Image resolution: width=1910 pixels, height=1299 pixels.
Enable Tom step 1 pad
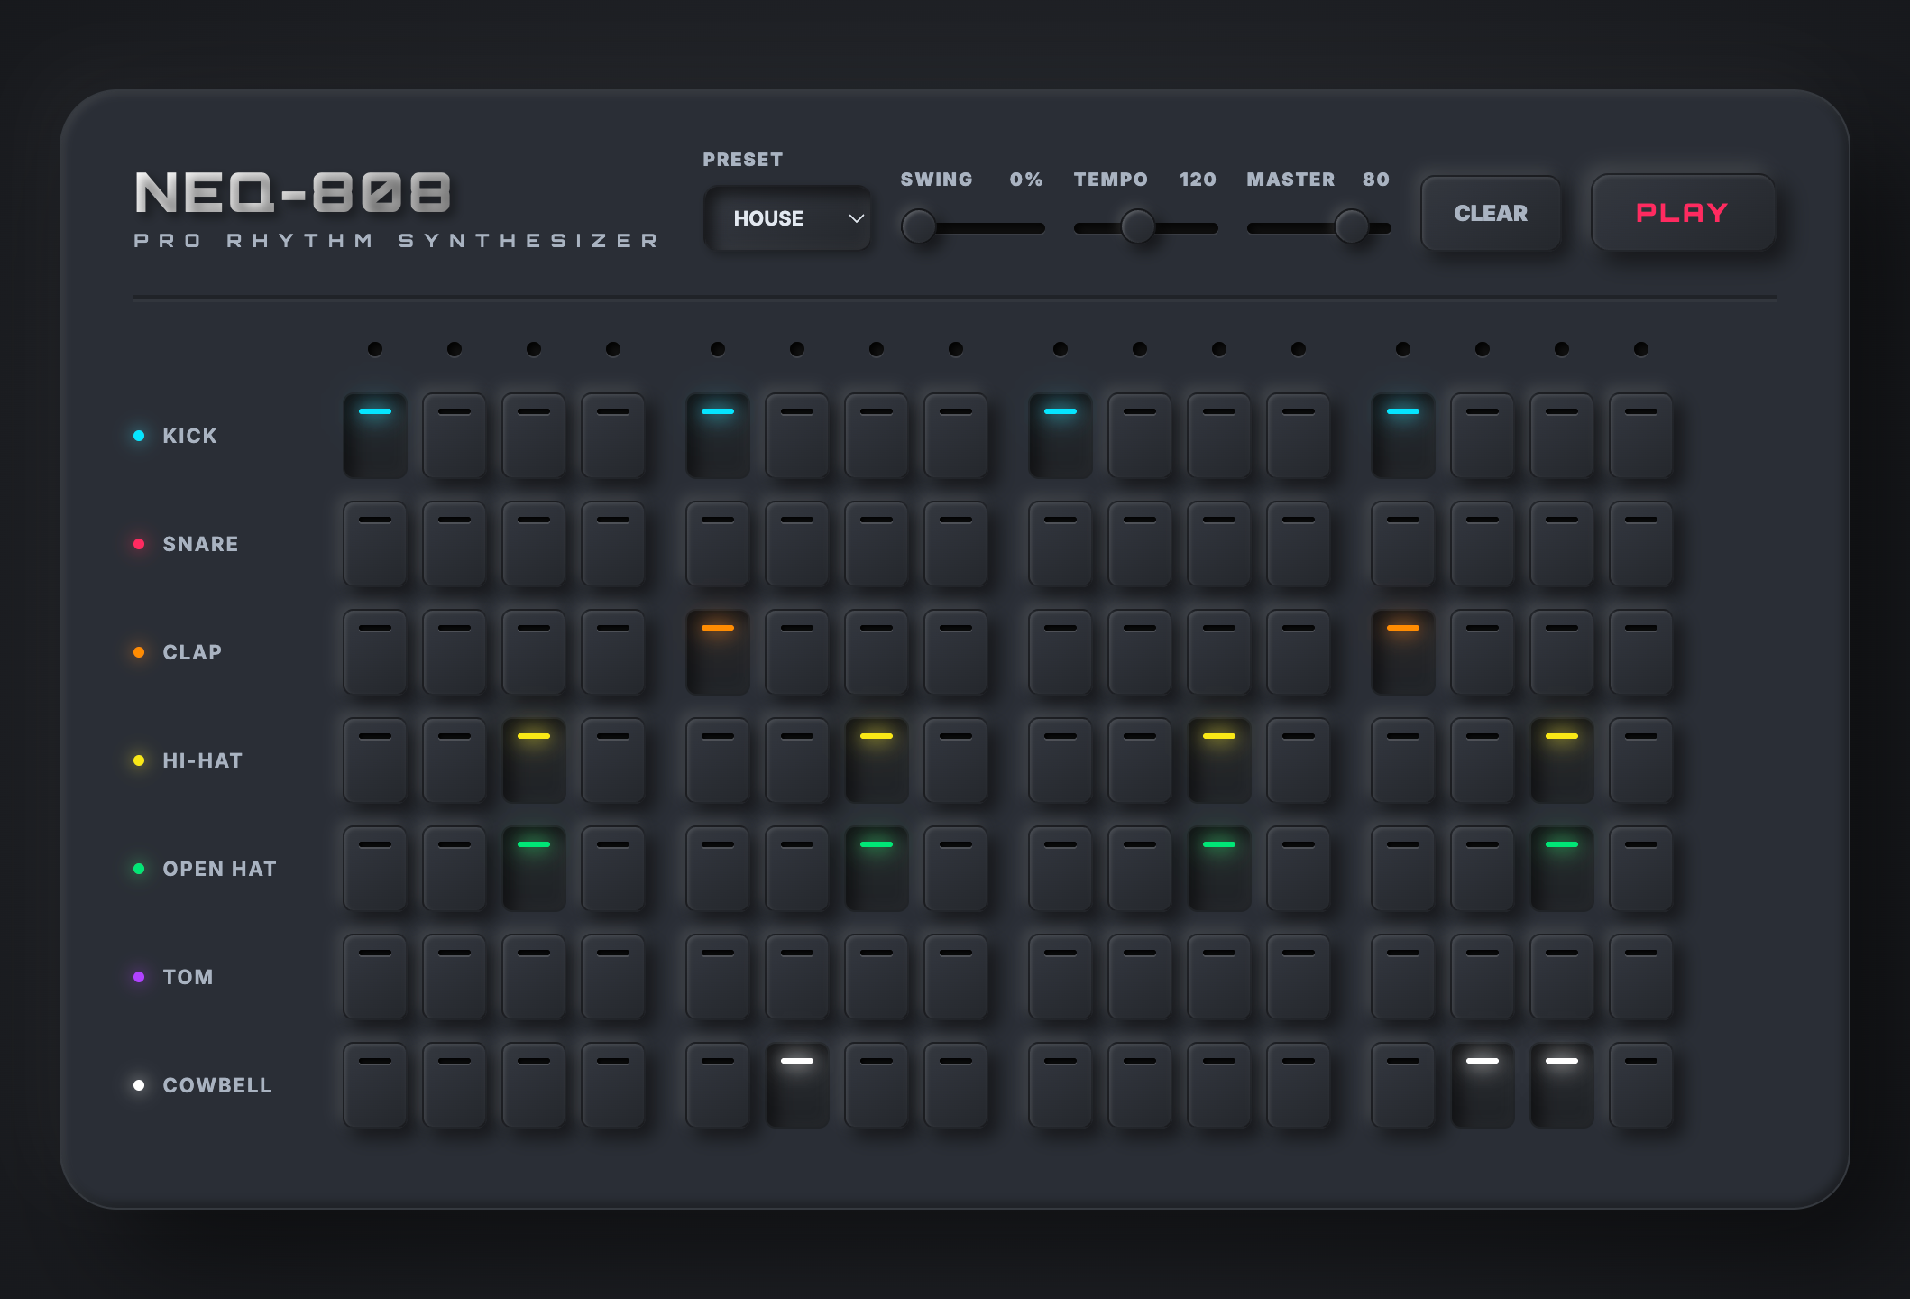click(x=375, y=977)
